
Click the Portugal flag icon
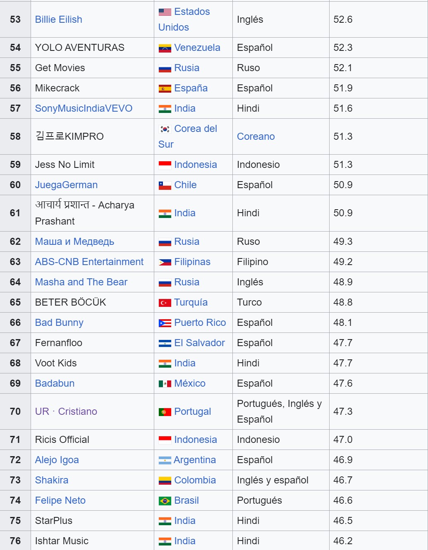tap(165, 412)
